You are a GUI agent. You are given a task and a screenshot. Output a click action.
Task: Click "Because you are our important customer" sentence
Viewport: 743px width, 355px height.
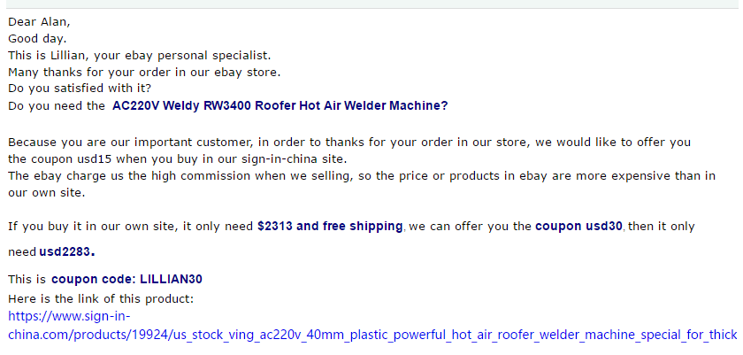[x=349, y=143]
